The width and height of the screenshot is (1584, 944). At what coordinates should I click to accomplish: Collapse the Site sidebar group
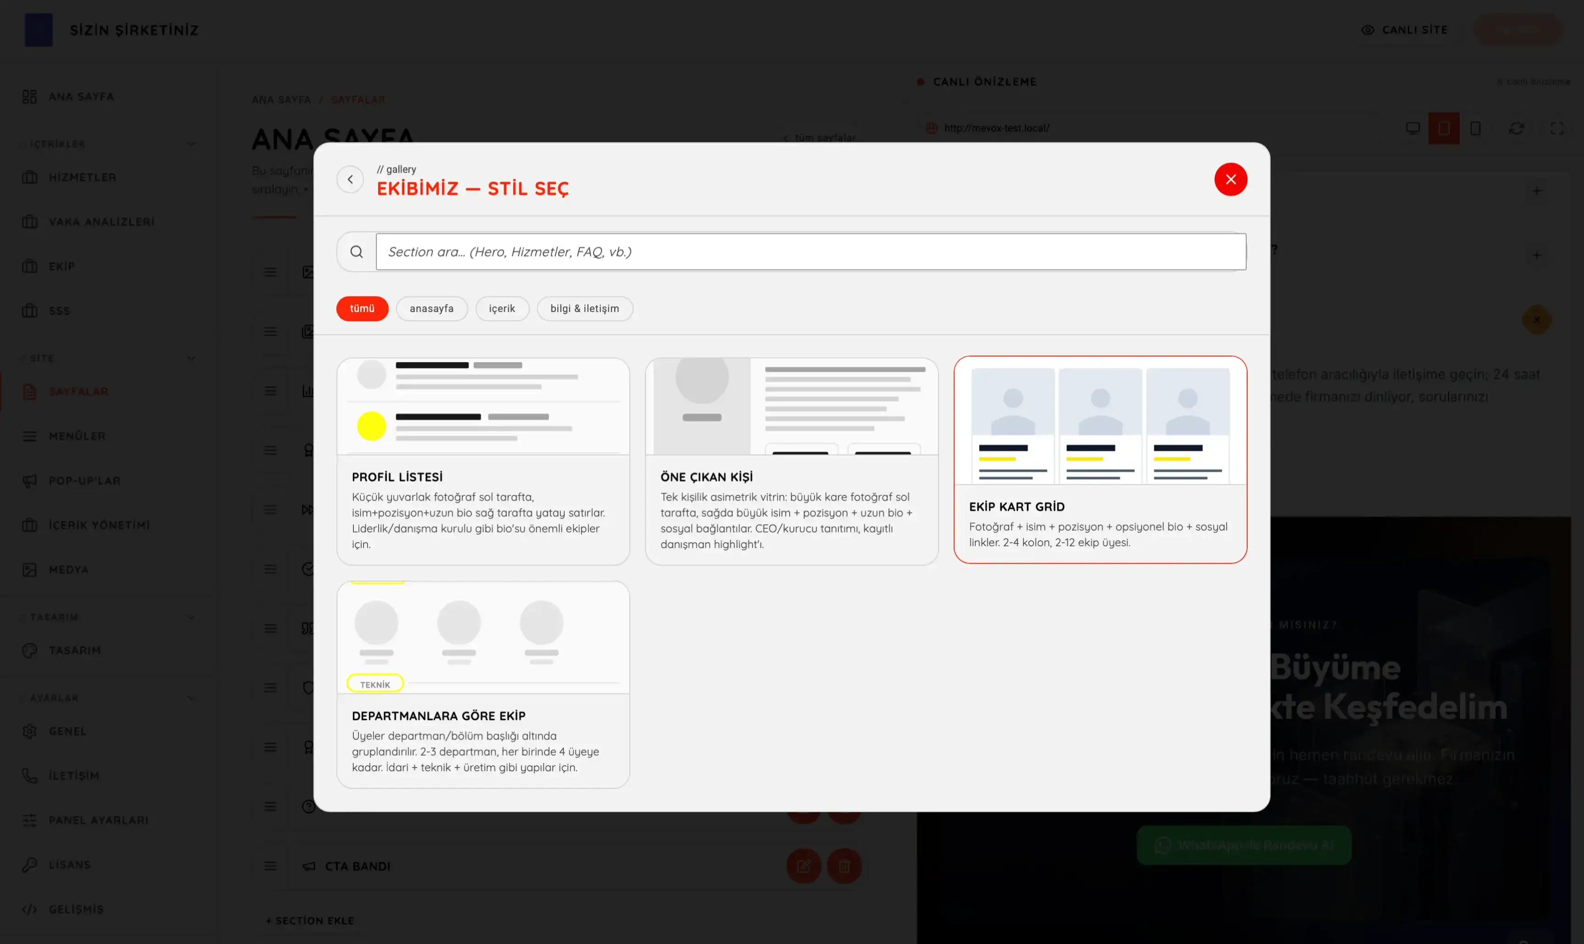click(191, 359)
